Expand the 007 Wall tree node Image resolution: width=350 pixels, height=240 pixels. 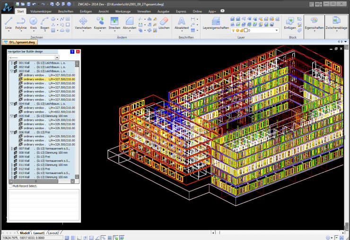pos(11,149)
